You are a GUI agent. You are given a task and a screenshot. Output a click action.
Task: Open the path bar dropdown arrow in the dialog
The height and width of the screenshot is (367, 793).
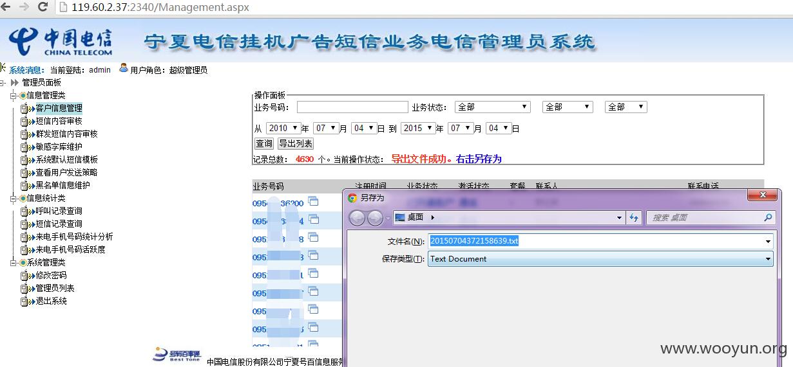pyautogui.click(x=619, y=217)
